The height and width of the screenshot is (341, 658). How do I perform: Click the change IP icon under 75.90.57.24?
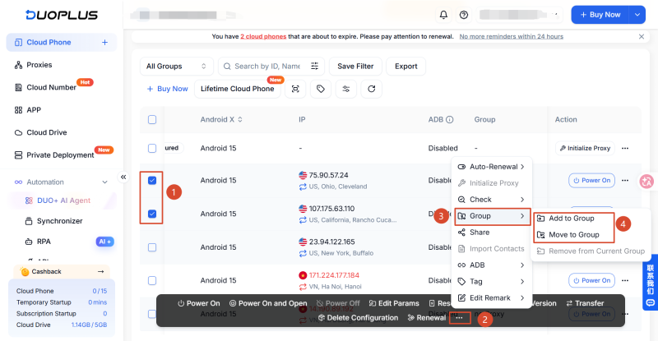303,187
